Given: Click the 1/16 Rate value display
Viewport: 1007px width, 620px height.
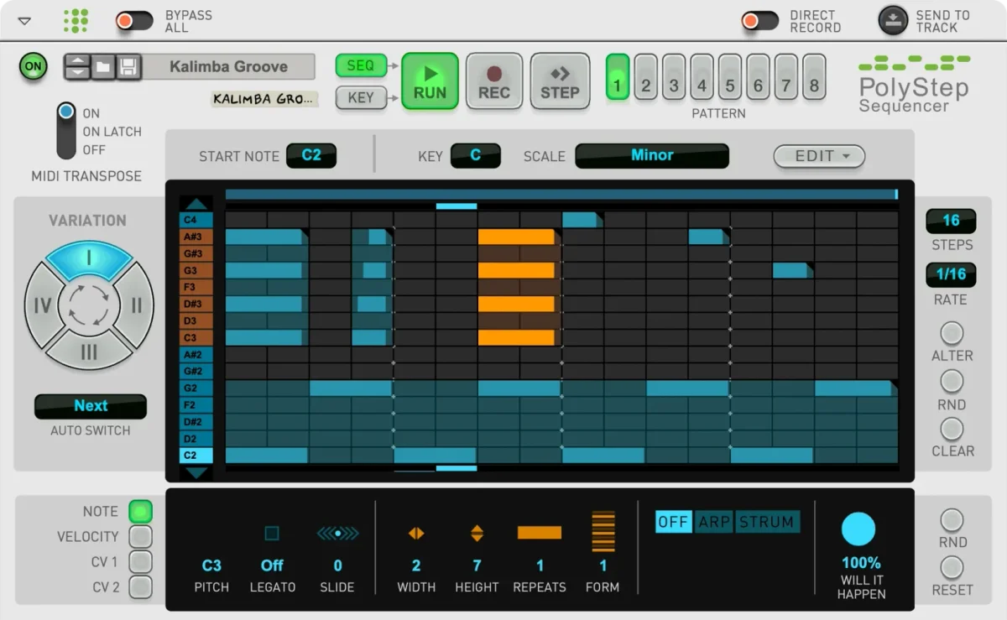Looking at the screenshot, I should 951,274.
